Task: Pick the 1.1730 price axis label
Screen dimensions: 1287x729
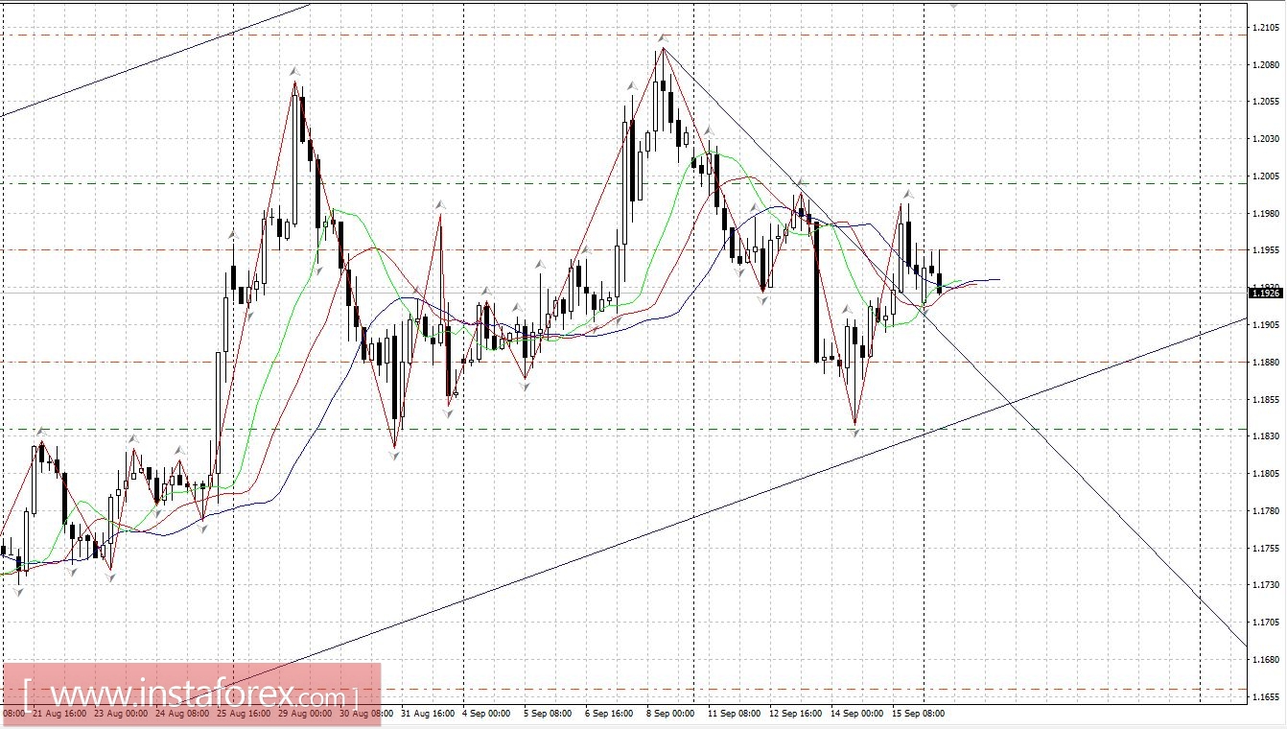Action: pyautogui.click(x=1267, y=585)
